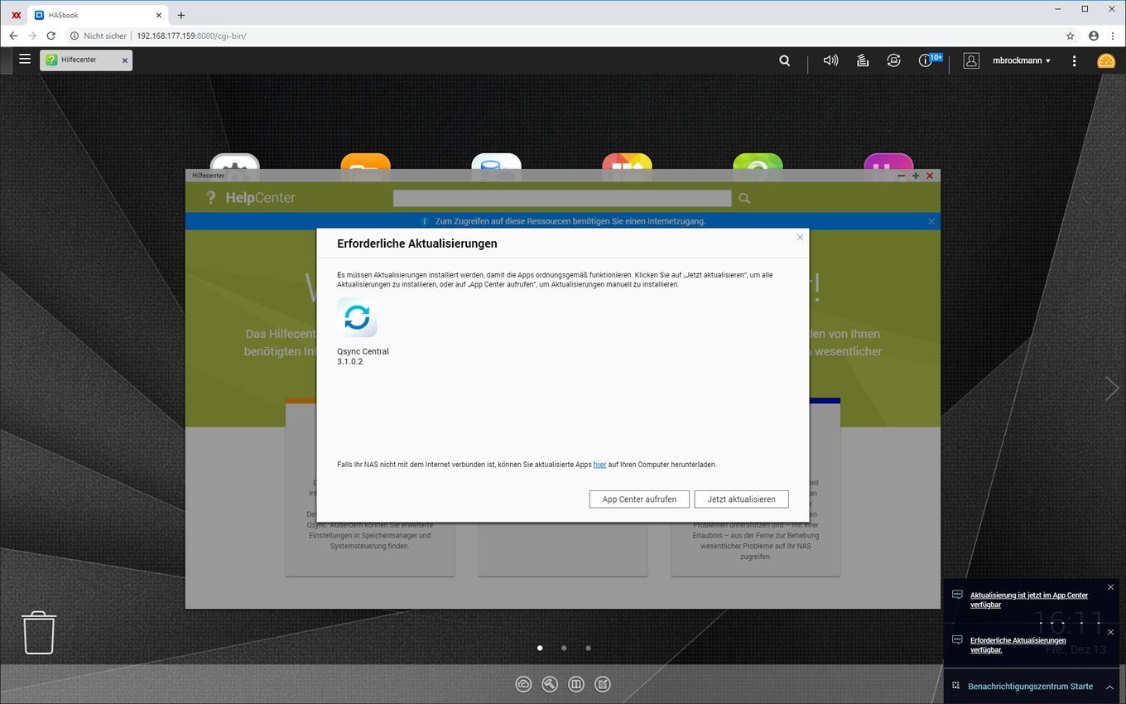Open the volume control speaker icon
Image resolution: width=1126 pixels, height=704 pixels.
click(x=830, y=60)
